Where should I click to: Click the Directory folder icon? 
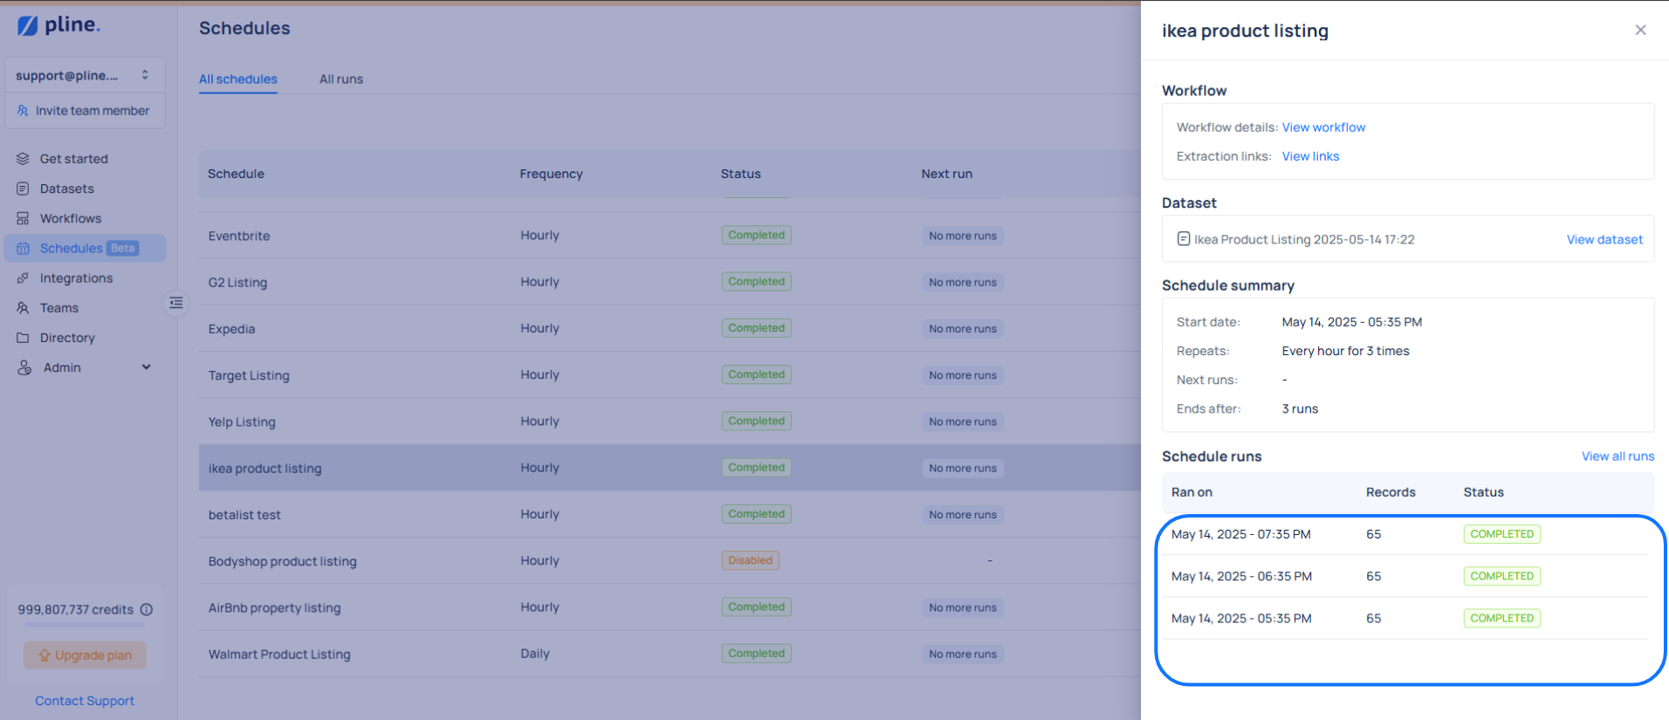[23, 338]
